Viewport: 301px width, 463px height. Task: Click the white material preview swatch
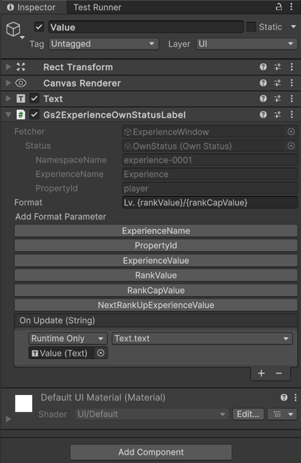[23, 403]
